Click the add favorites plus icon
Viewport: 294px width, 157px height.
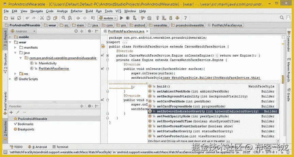tap(11, 112)
